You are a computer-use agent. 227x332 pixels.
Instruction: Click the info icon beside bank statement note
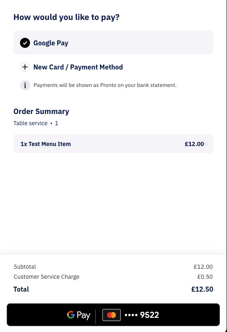coord(25,85)
